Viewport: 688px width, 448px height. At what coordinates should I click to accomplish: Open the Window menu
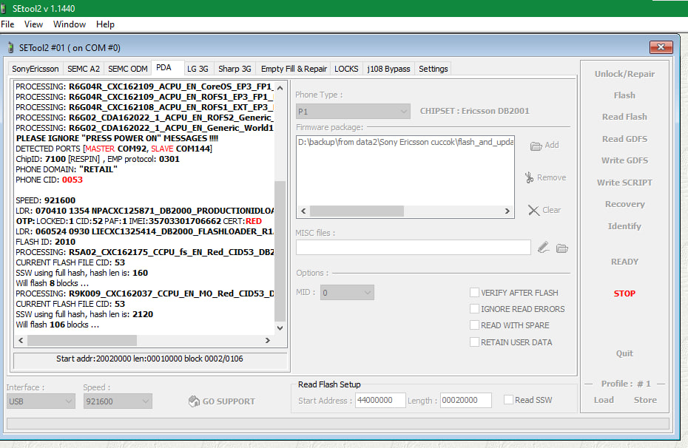[x=70, y=24]
